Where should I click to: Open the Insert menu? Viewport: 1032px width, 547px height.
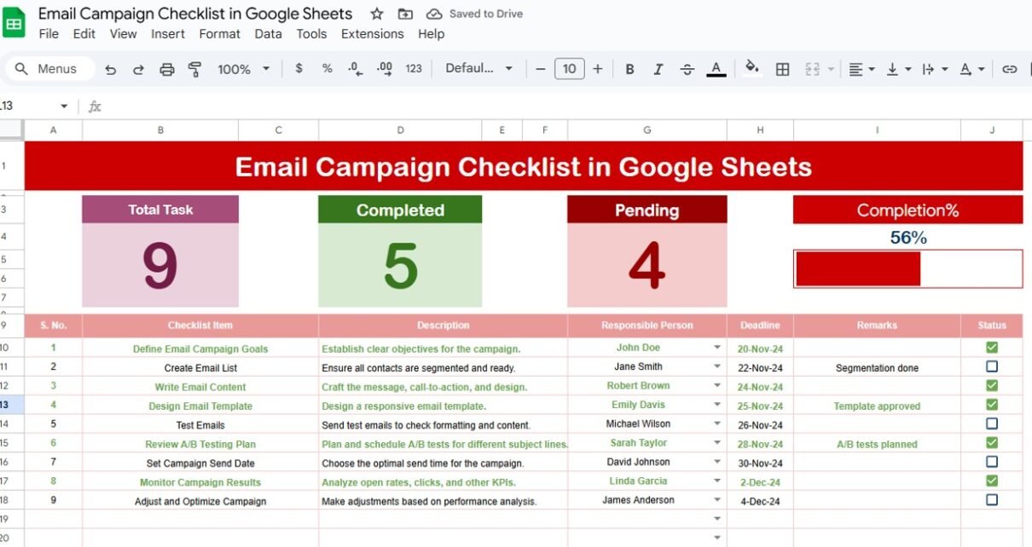(x=168, y=34)
